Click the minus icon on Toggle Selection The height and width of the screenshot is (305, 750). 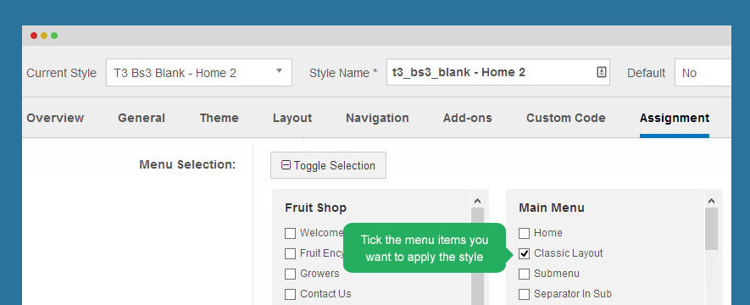coord(286,165)
